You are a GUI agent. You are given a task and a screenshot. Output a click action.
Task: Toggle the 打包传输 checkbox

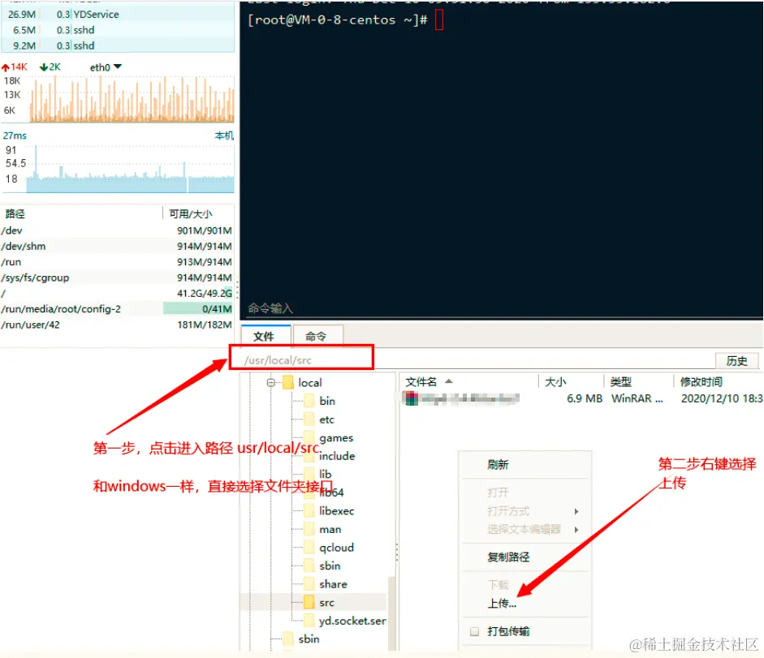pyautogui.click(x=474, y=632)
